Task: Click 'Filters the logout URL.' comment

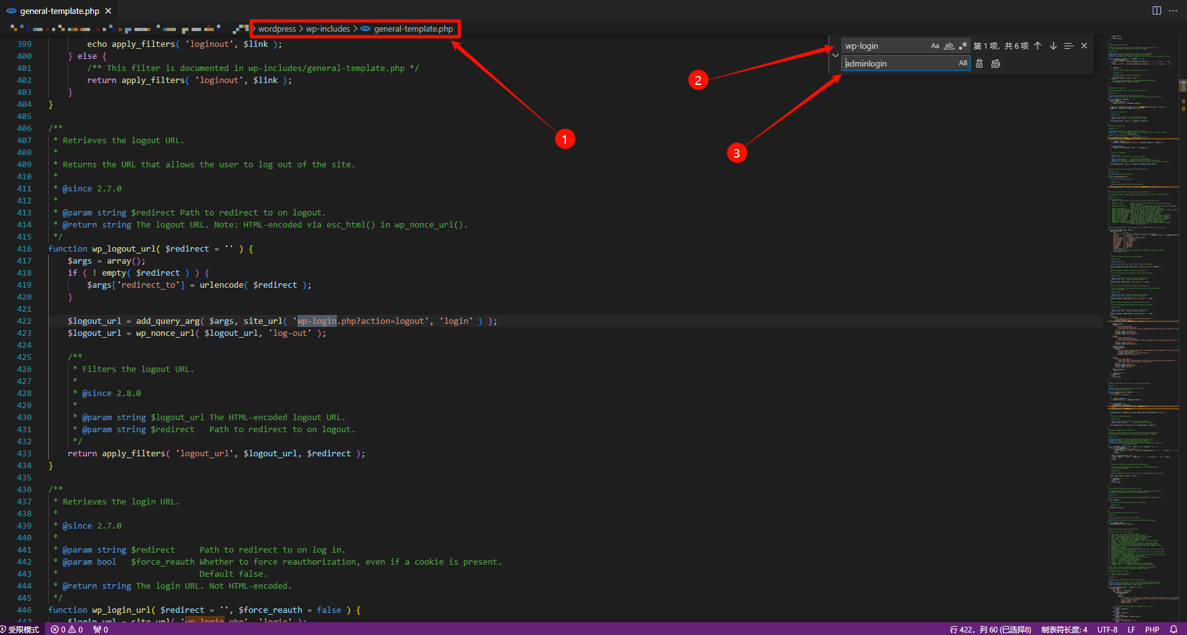Action: pyautogui.click(x=138, y=369)
